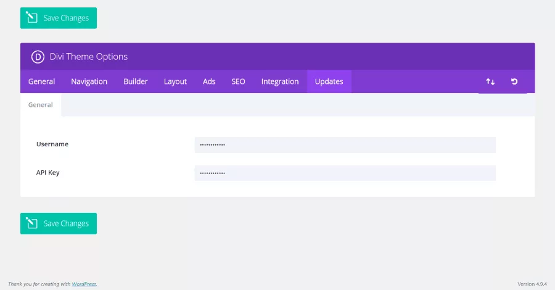
Task: Open the WordPress footer link
Action: point(84,284)
